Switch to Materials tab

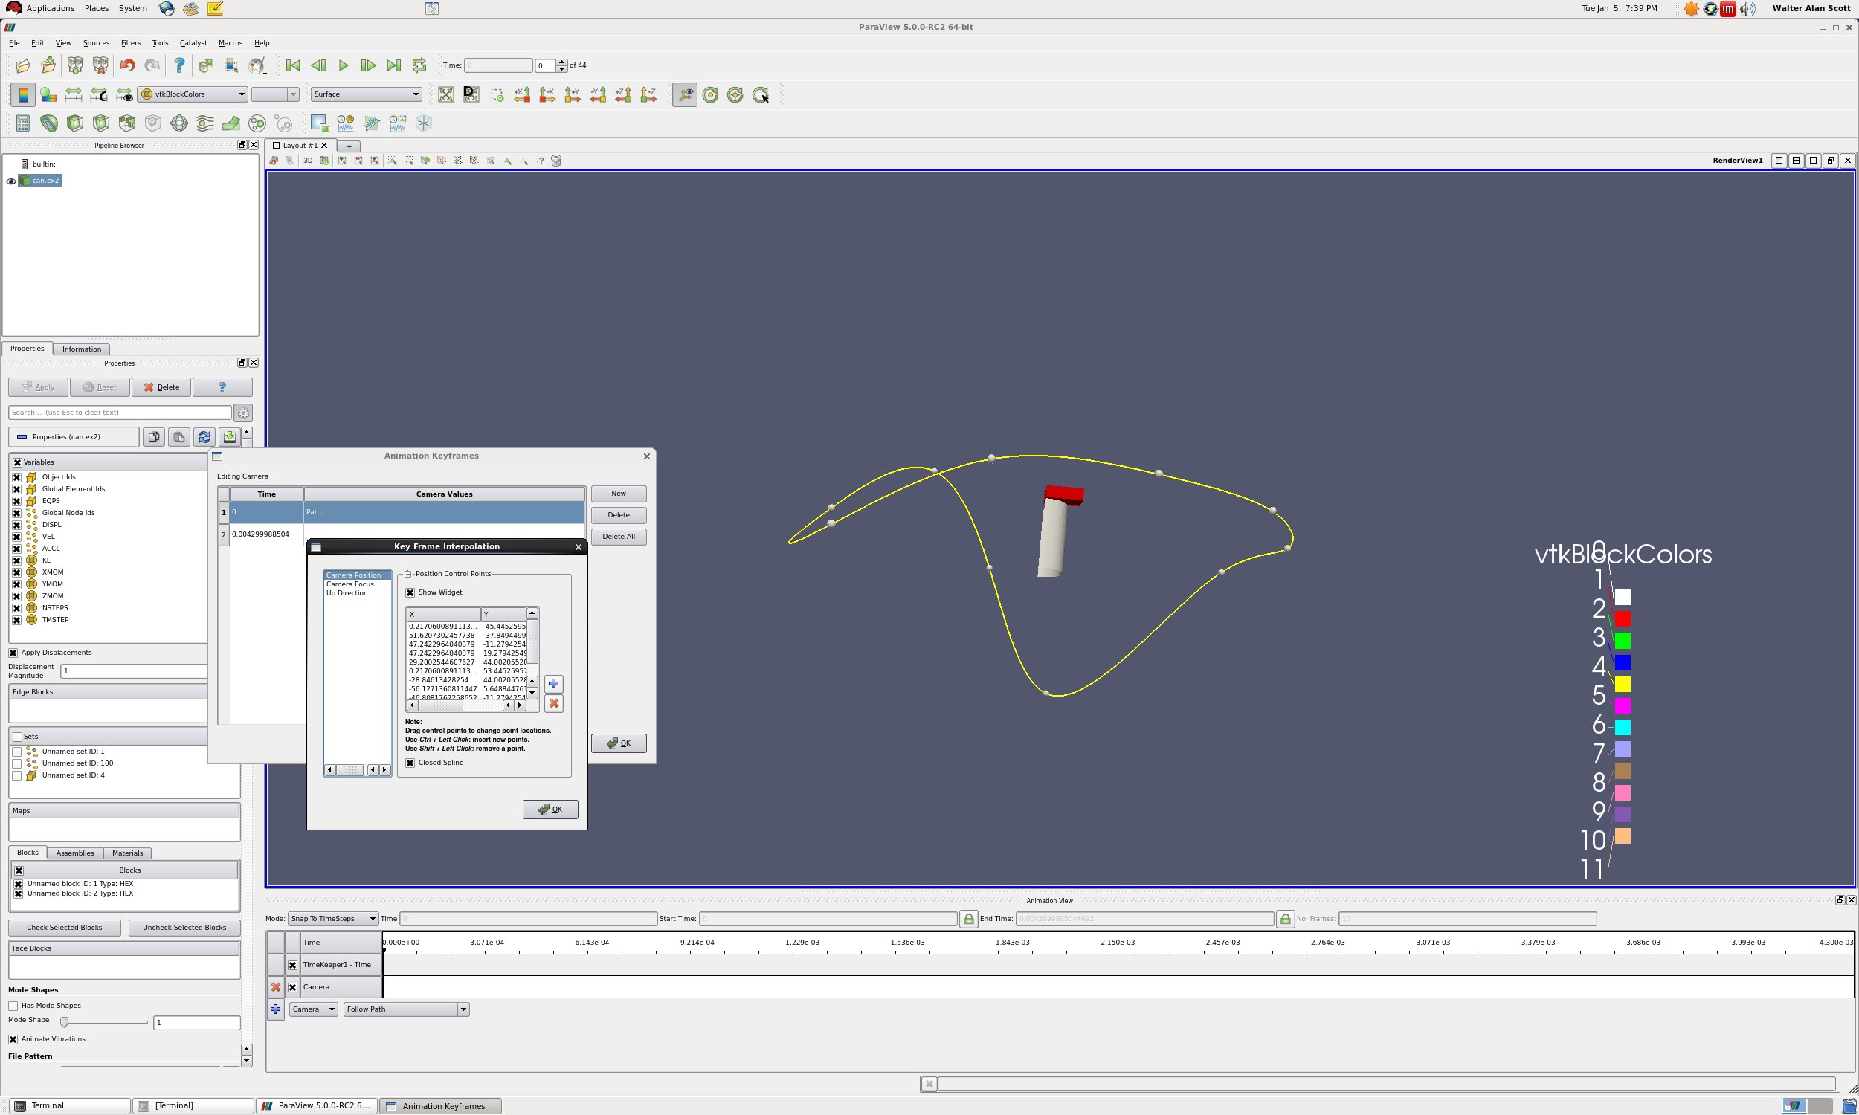tap(128, 853)
